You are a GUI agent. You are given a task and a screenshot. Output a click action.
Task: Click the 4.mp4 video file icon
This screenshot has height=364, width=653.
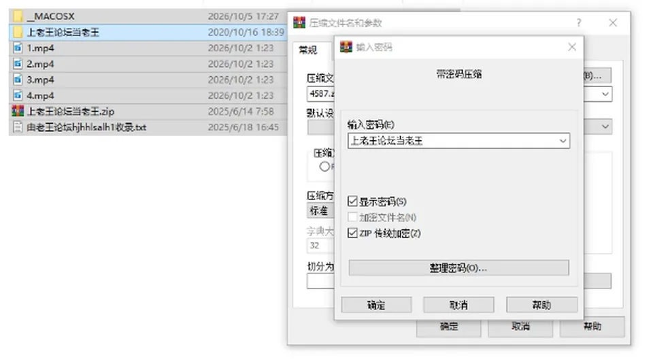(18, 95)
